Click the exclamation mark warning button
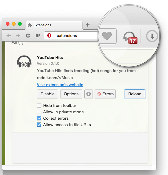Image resolution: width=168 pixels, height=175 pixels. click(x=89, y=94)
